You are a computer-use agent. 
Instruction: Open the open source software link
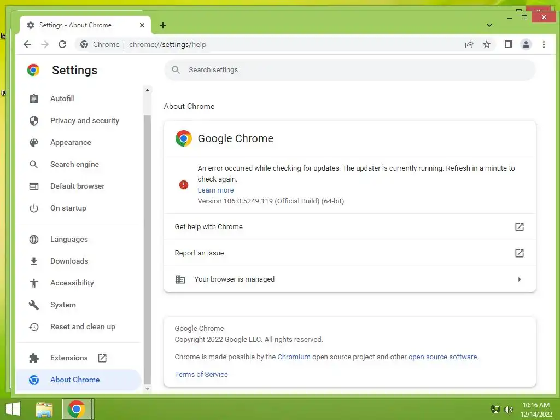click(x=442, y=357)
